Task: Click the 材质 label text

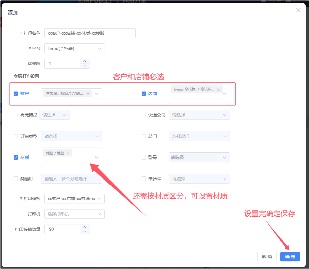Action: (25, 158)
